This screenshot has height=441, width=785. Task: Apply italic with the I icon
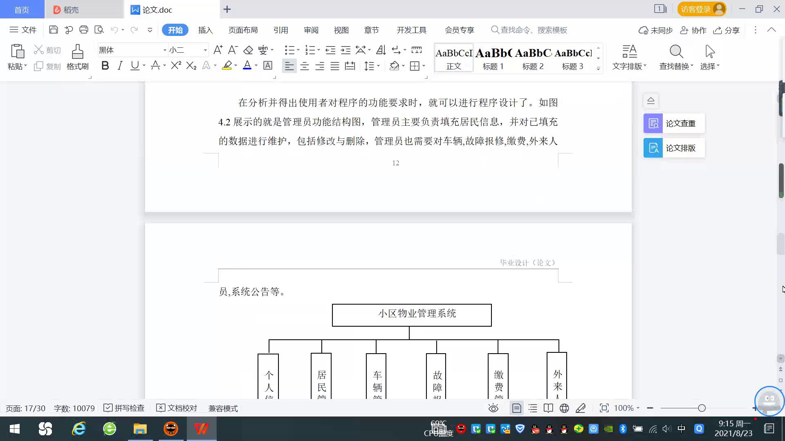pos(120,66)
